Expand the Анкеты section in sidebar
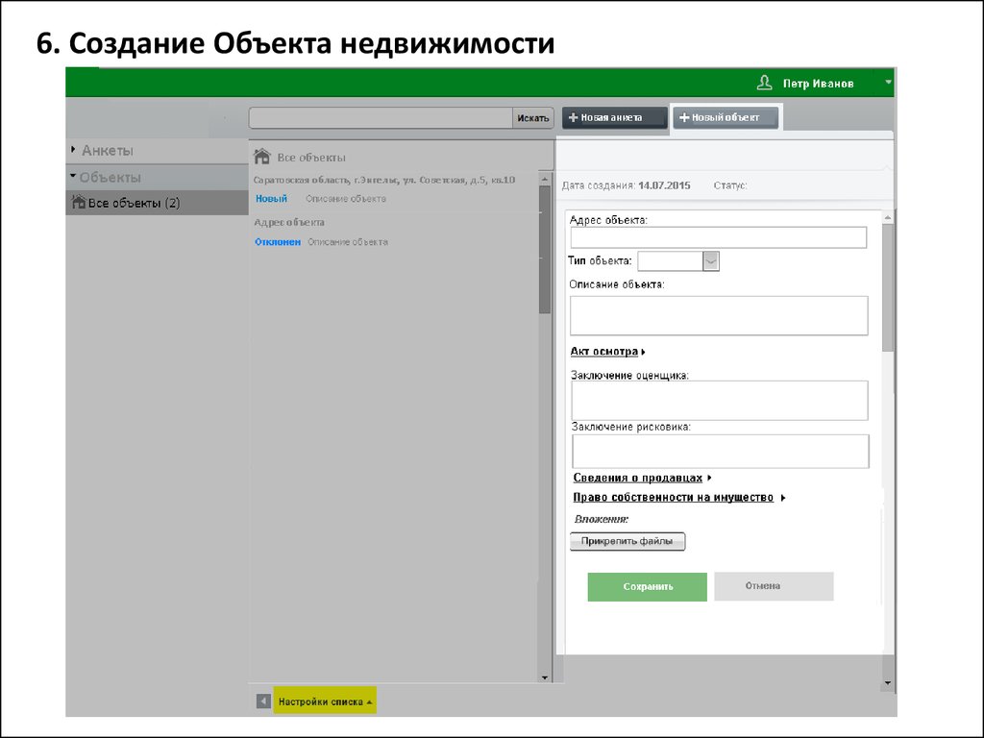 tap(107, 151)
